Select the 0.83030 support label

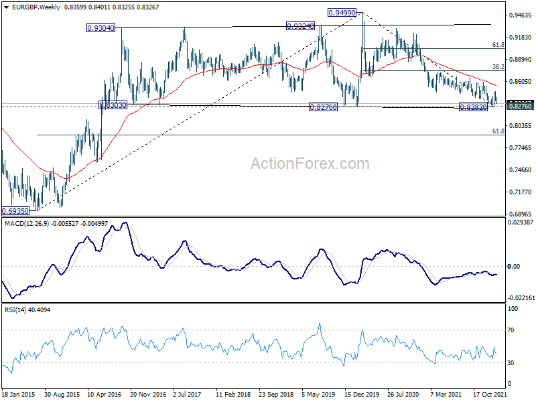coord(113,105)
